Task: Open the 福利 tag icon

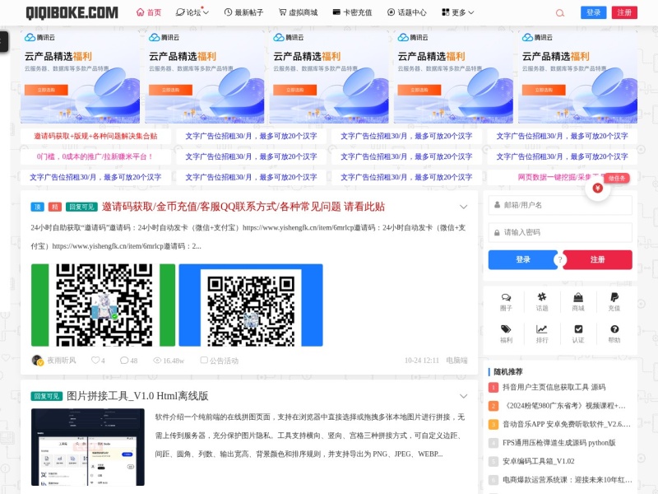Action: (x=506, y=334)
